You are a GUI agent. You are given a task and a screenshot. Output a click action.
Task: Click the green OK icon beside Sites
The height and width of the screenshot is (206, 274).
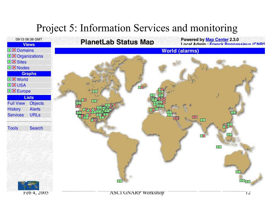9,62
